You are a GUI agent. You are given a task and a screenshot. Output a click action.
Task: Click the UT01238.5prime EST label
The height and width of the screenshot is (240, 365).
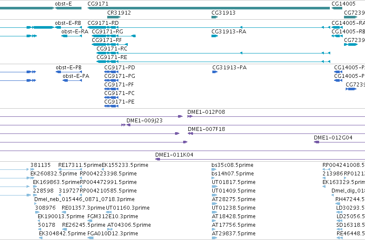pos(233,208)
